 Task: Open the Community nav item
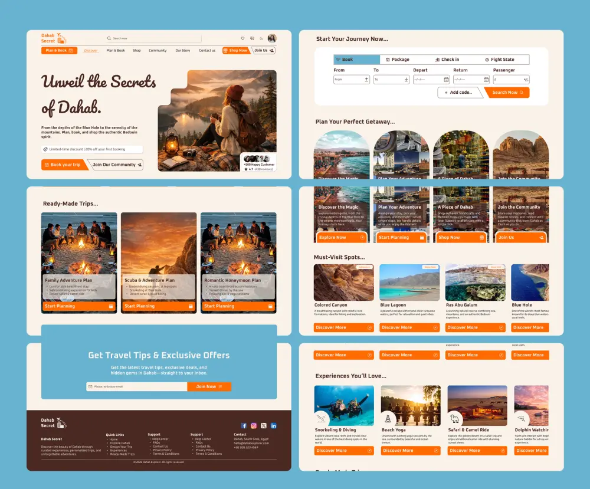158,50
